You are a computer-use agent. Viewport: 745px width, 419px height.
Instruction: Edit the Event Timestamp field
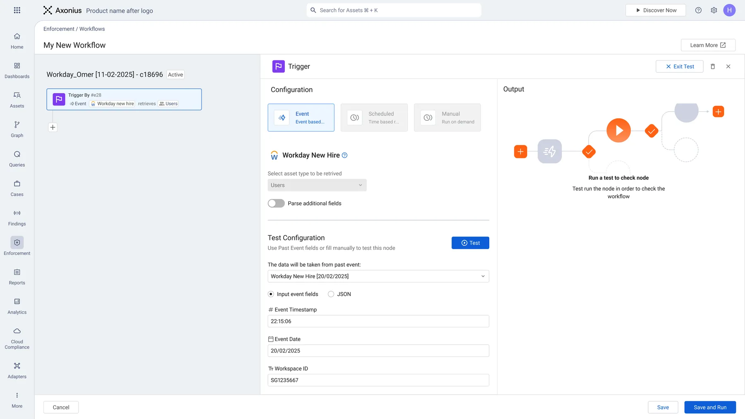pos(378,321)
